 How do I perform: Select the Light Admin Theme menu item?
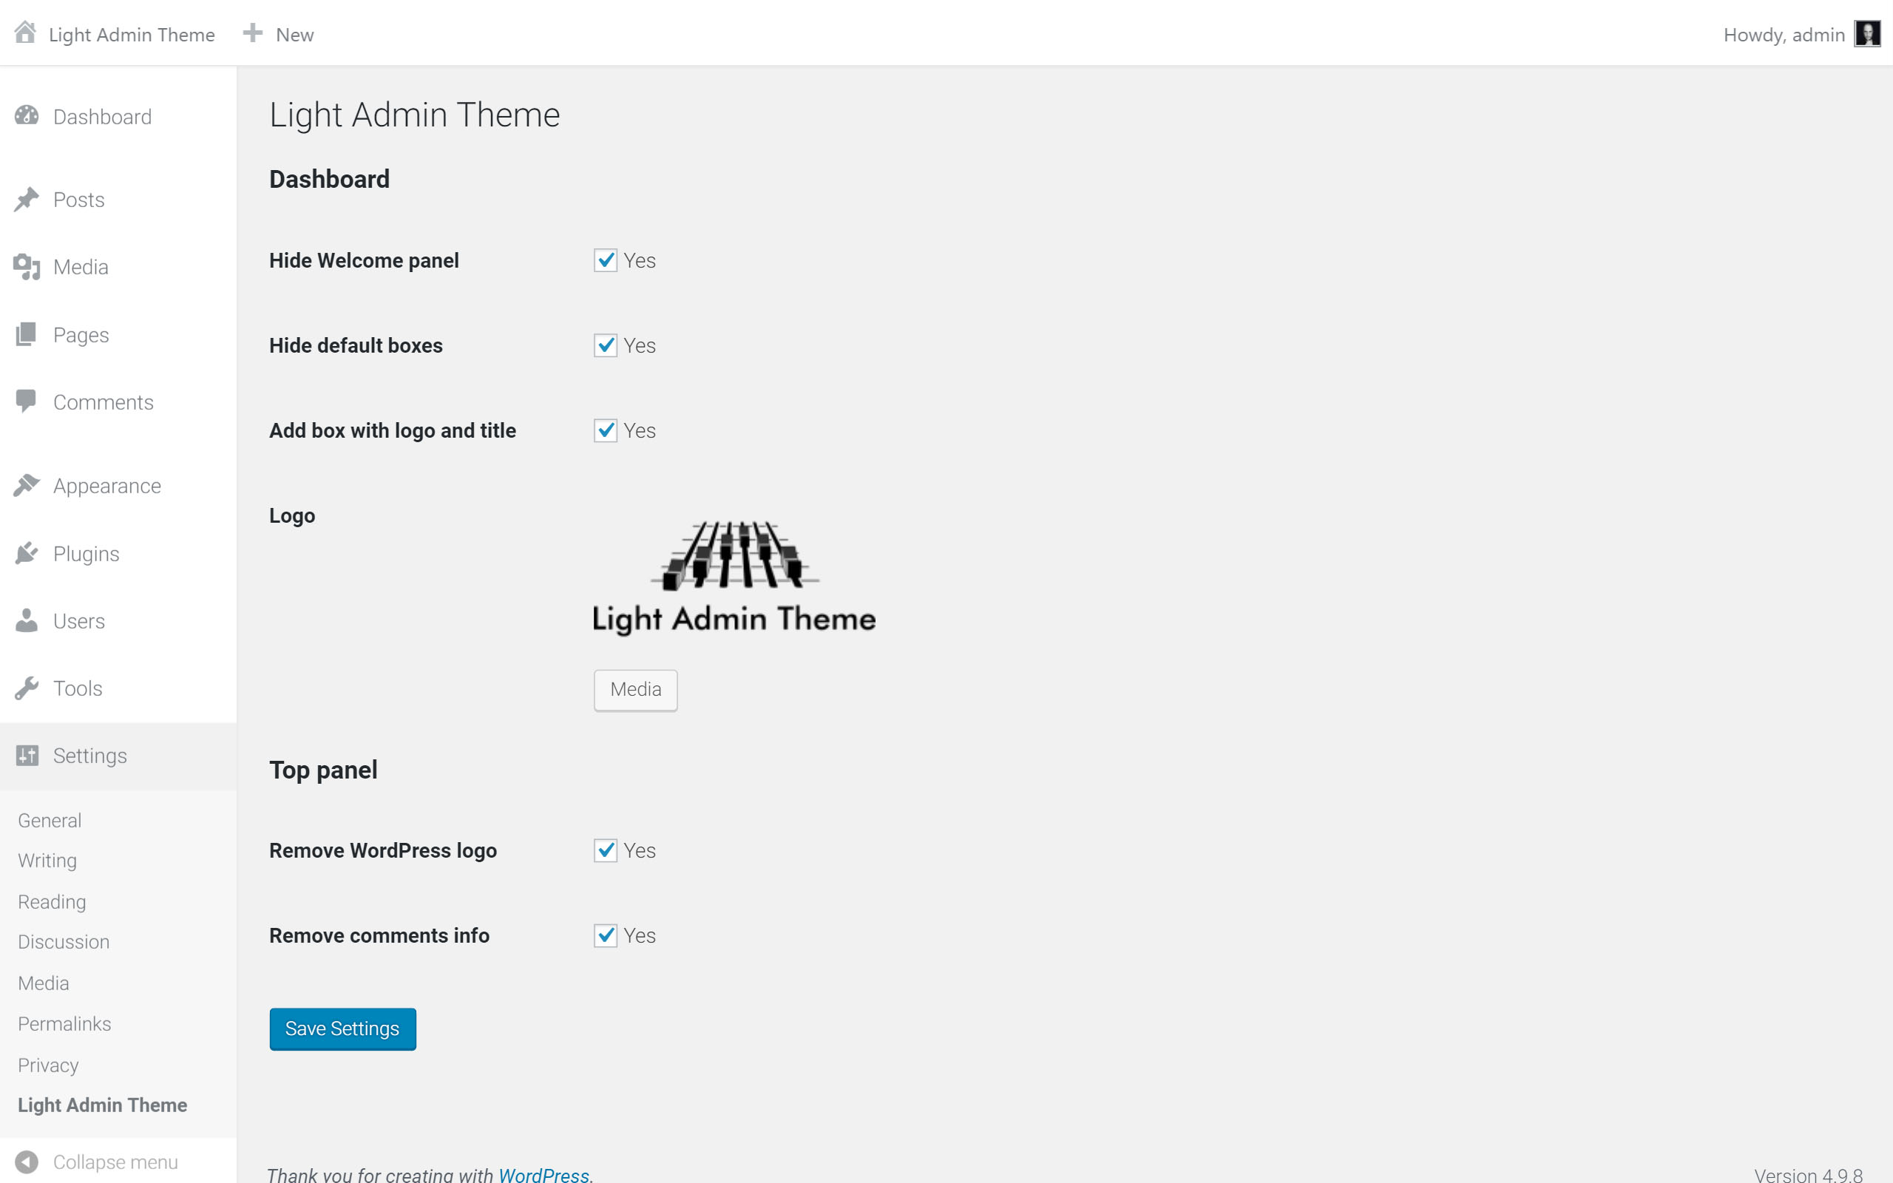coord(102,1104)
